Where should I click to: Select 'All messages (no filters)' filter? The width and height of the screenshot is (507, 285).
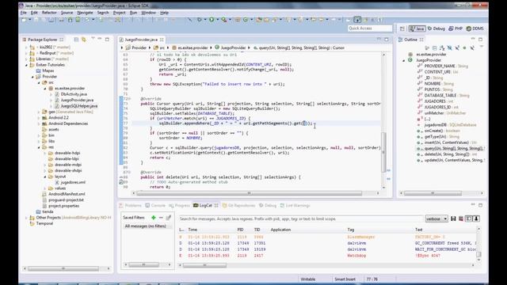pos(146,226)
